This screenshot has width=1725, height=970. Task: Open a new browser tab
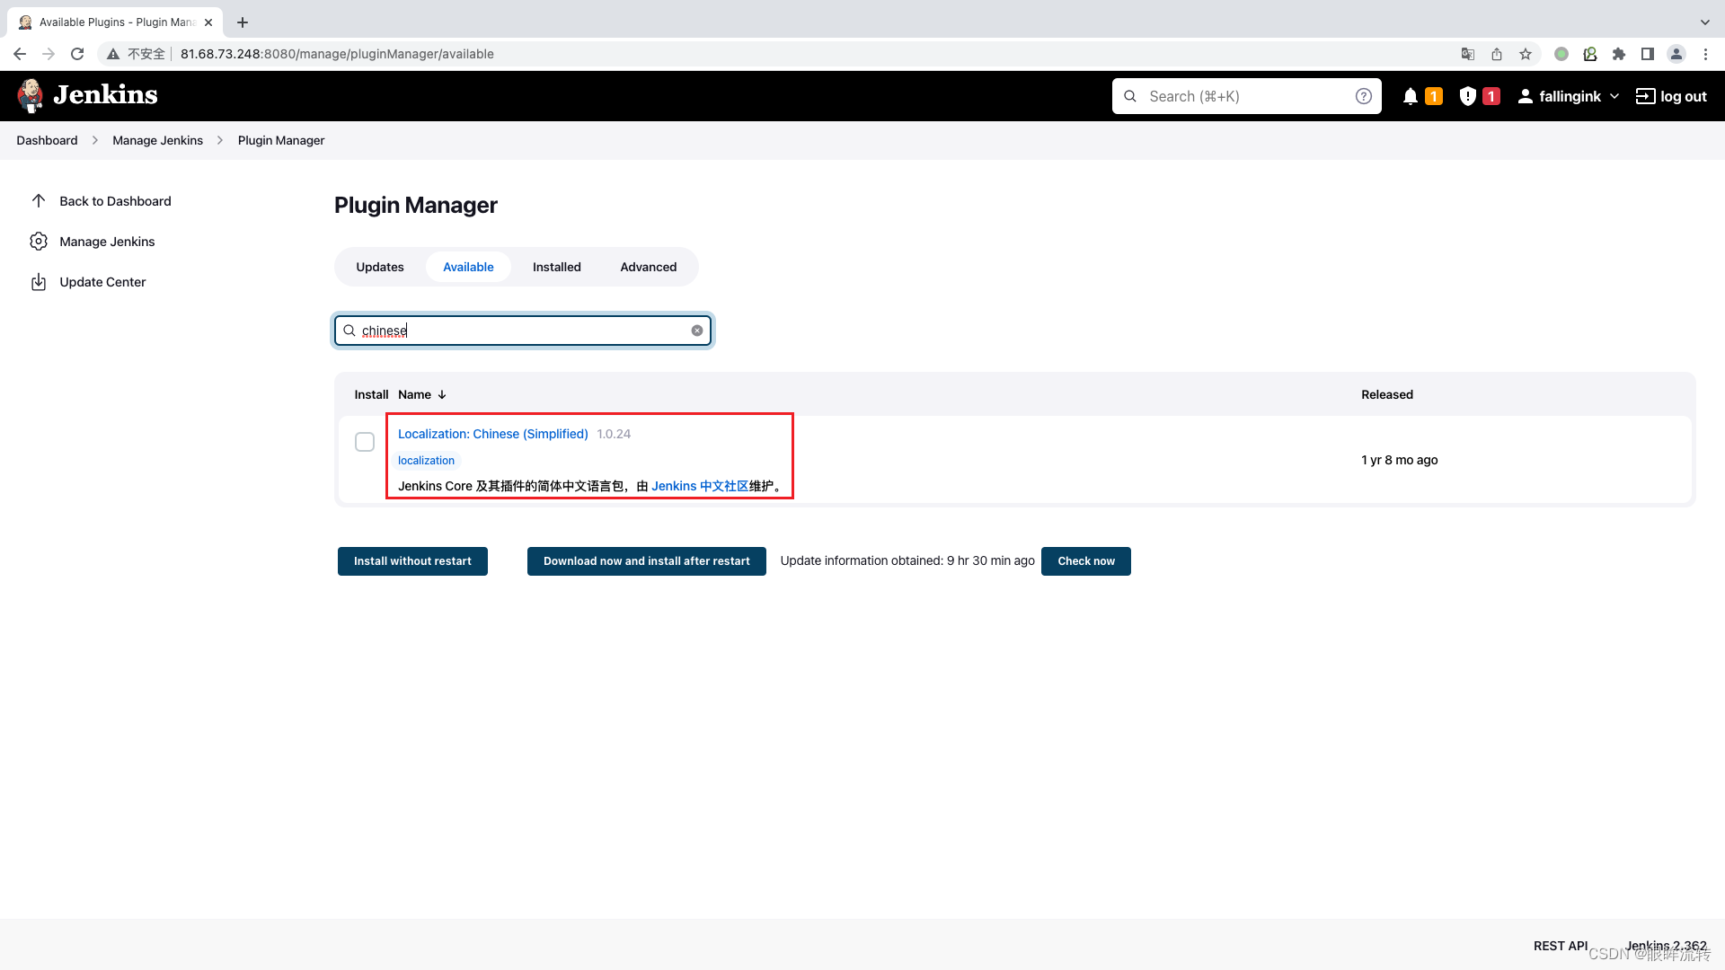tap(243, 22)
